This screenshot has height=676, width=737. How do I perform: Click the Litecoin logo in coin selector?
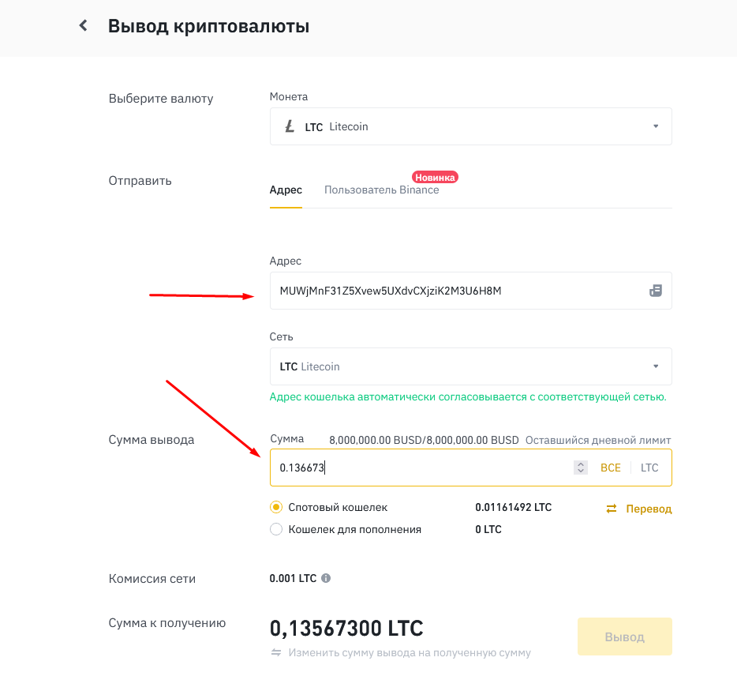point(289,126)
